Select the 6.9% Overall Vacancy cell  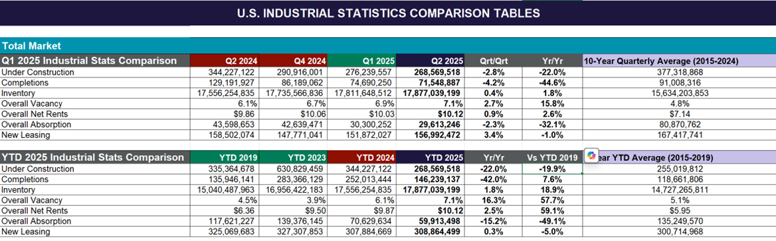point(362,103)
